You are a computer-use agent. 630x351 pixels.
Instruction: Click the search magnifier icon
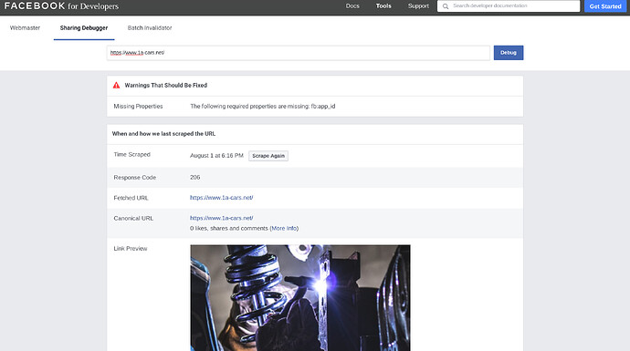[446, 6]
